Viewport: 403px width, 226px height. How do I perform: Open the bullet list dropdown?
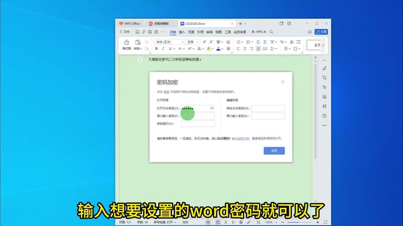tap(242, 42)
